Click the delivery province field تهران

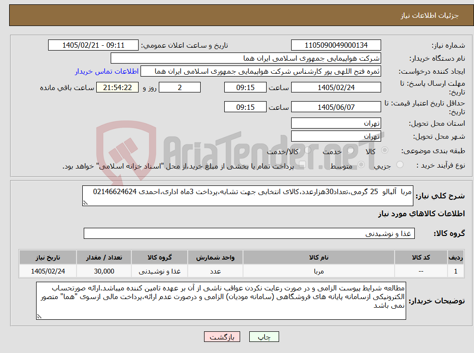(336, 123)
